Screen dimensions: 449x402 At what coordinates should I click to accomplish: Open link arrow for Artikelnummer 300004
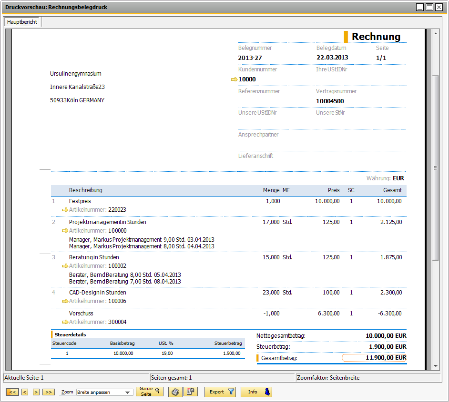(65, 322)
